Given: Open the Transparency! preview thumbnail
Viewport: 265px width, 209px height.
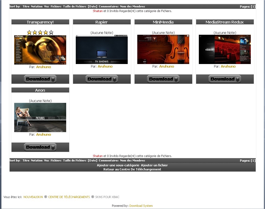Looking at the screenshot, I should 40,50.
